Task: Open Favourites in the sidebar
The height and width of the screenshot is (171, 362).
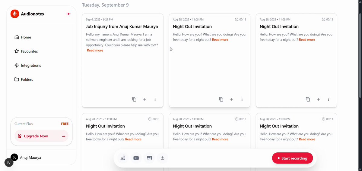Action: click(x=26, y=51)
